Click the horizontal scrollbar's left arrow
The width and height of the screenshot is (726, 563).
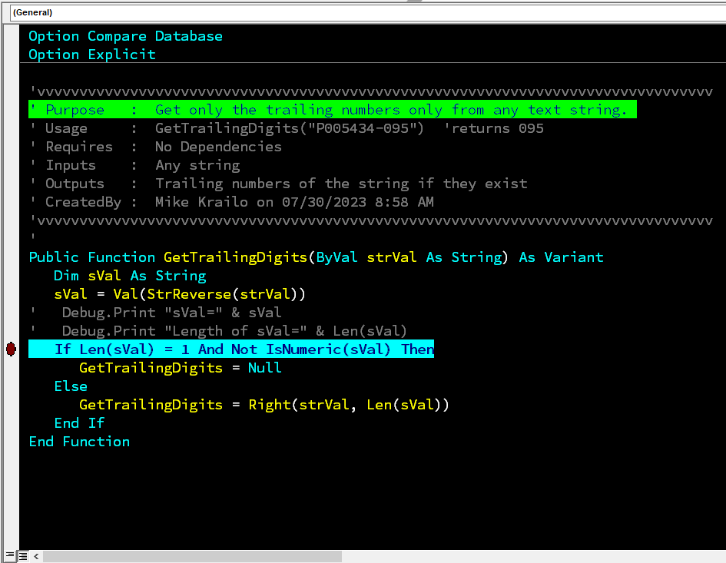point(36,556)
